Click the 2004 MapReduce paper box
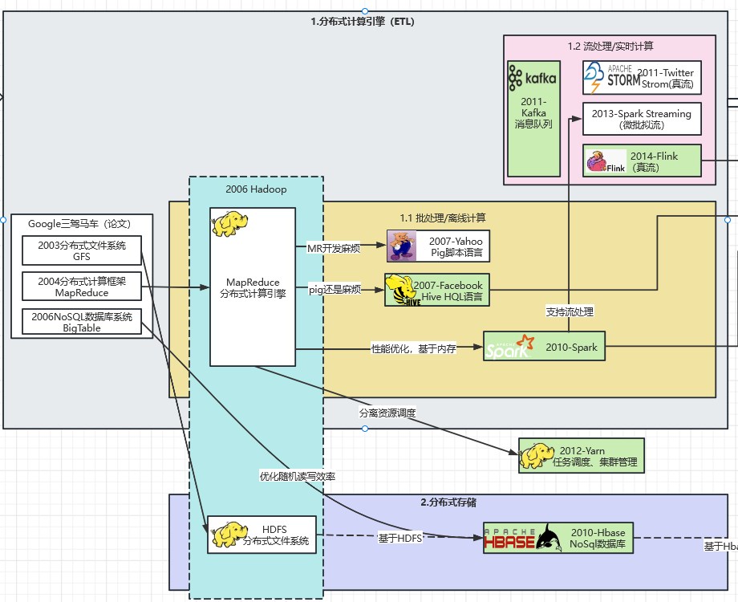Image resolution: width=738 pixels, height=602 pixels. coord(81,287)
